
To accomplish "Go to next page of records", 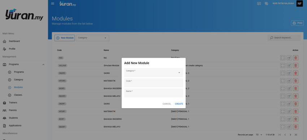I will point(290,135).
